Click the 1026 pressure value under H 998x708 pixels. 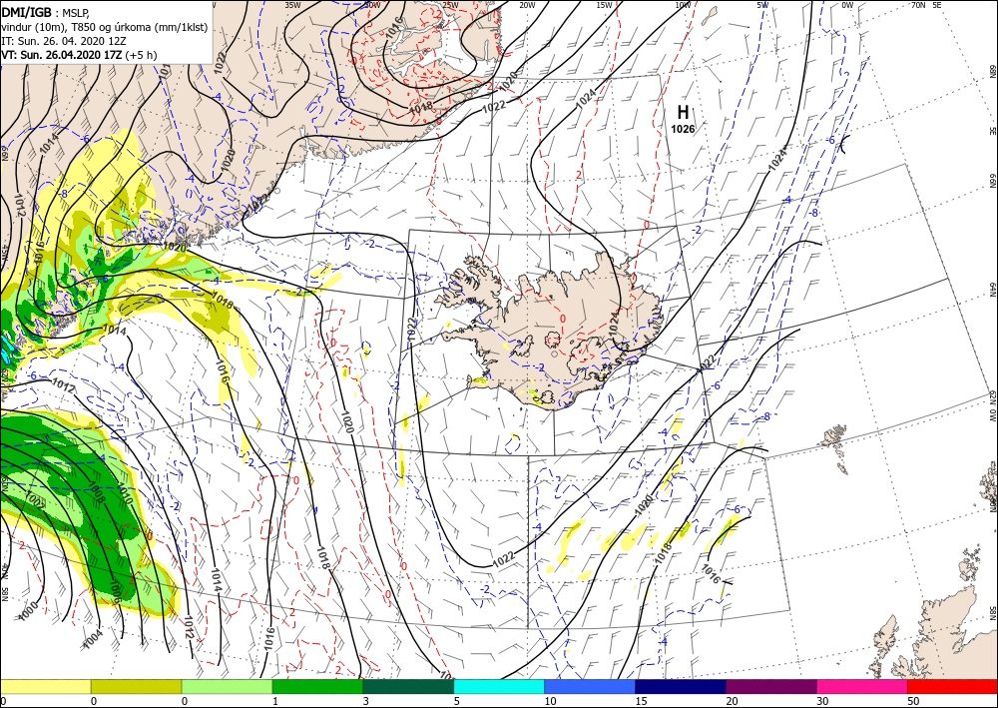click(x=683, y=129)
